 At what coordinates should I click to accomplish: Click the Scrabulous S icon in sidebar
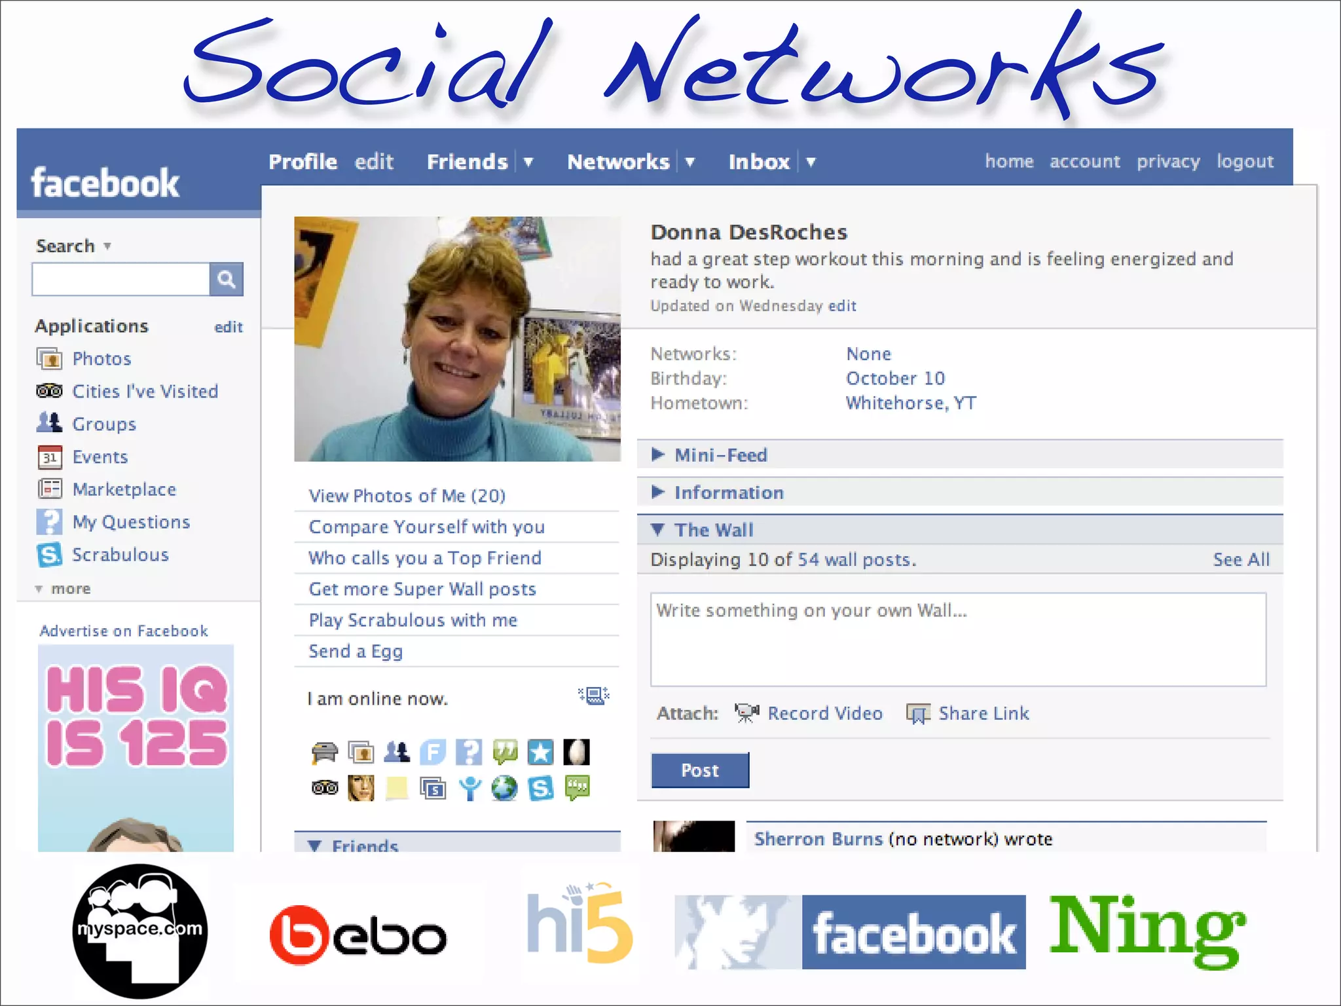click(50, 555)
